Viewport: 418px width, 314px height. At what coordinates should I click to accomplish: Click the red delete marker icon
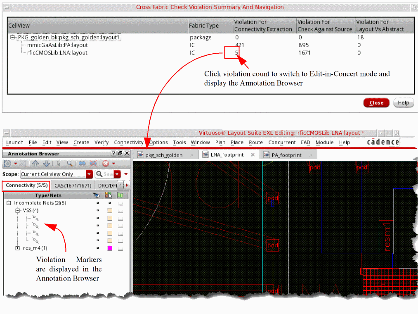(106, 163)
